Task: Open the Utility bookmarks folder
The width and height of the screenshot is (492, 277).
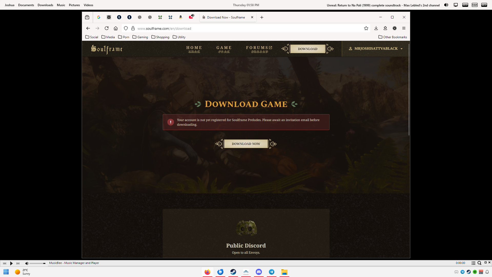Action: pos(179,37)
